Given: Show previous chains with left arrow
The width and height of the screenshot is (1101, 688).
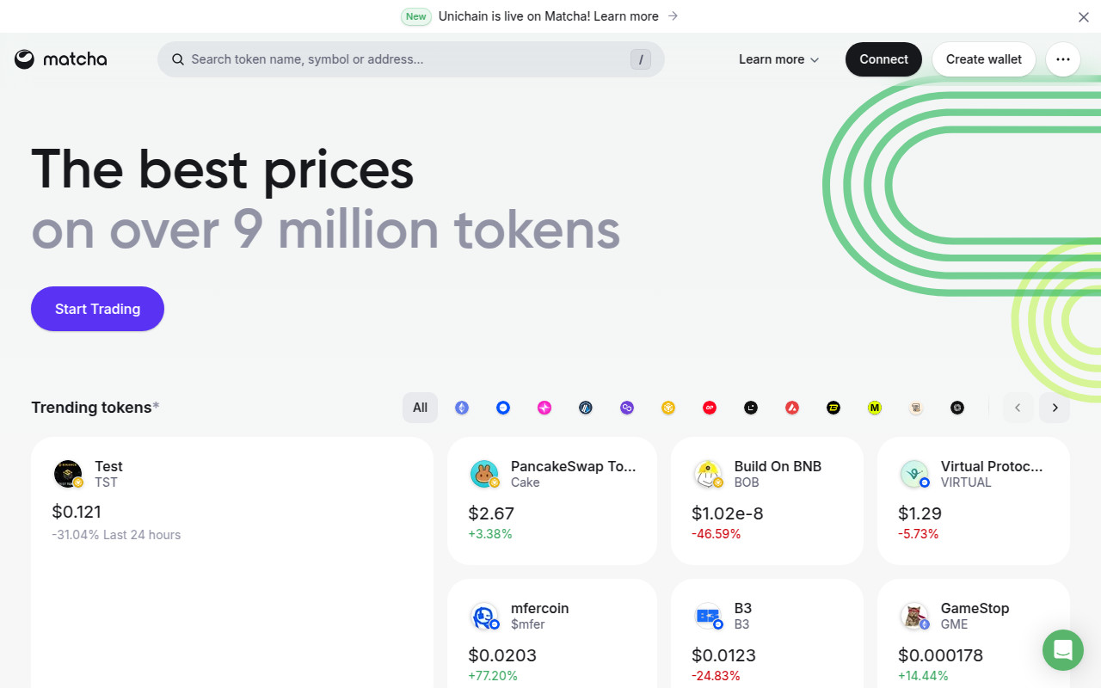Looking at the screenshot, I should [1018, 408].
